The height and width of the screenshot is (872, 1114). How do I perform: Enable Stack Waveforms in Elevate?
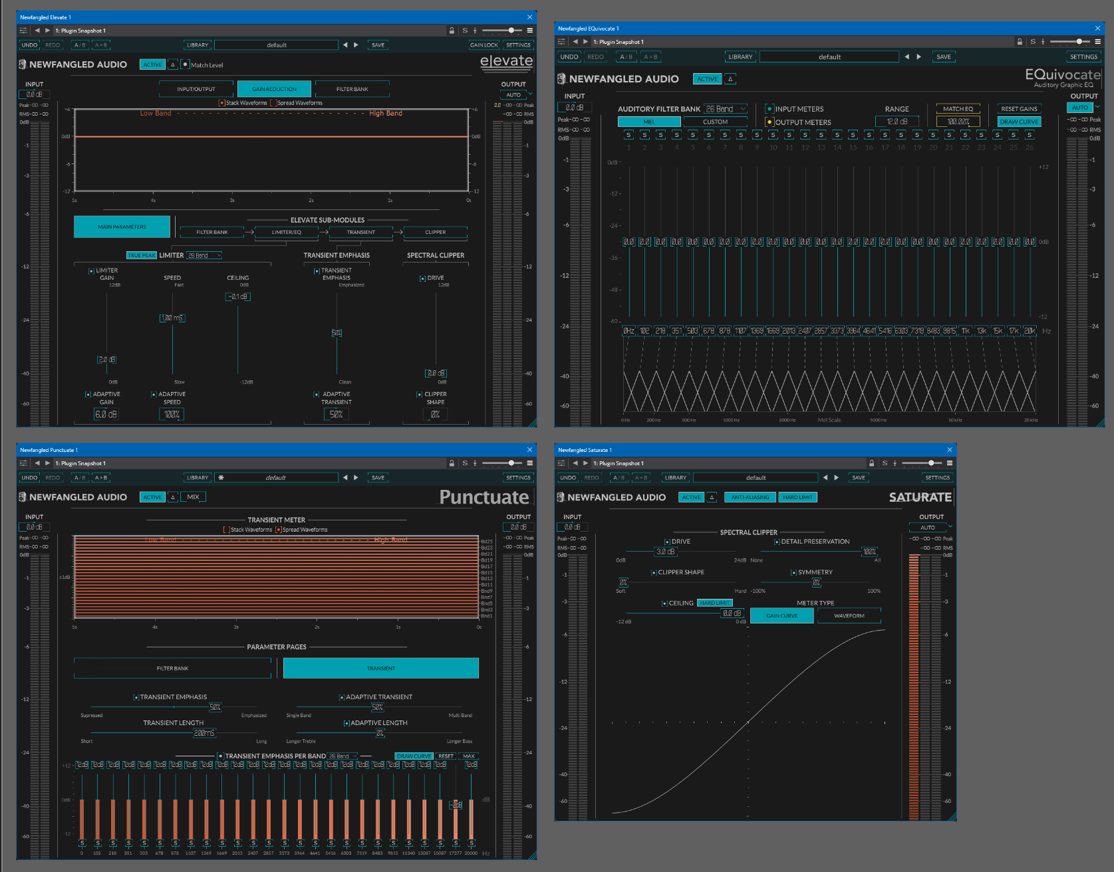222,103
